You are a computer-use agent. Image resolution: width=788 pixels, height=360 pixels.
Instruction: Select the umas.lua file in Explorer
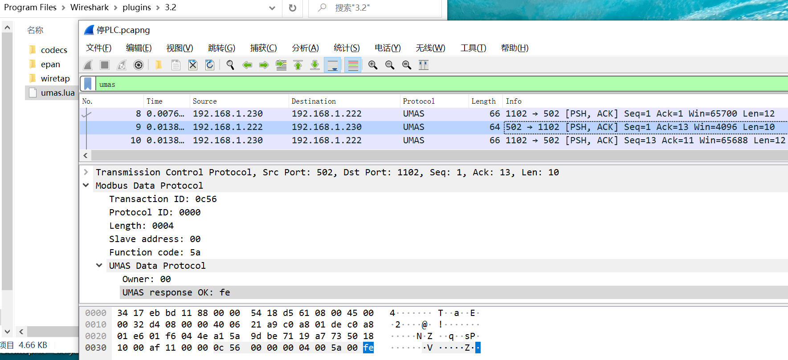click(x=57, y=93)
